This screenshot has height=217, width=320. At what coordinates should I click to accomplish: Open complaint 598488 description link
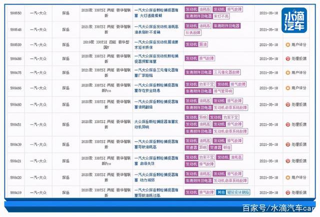[x=156, y=59]
